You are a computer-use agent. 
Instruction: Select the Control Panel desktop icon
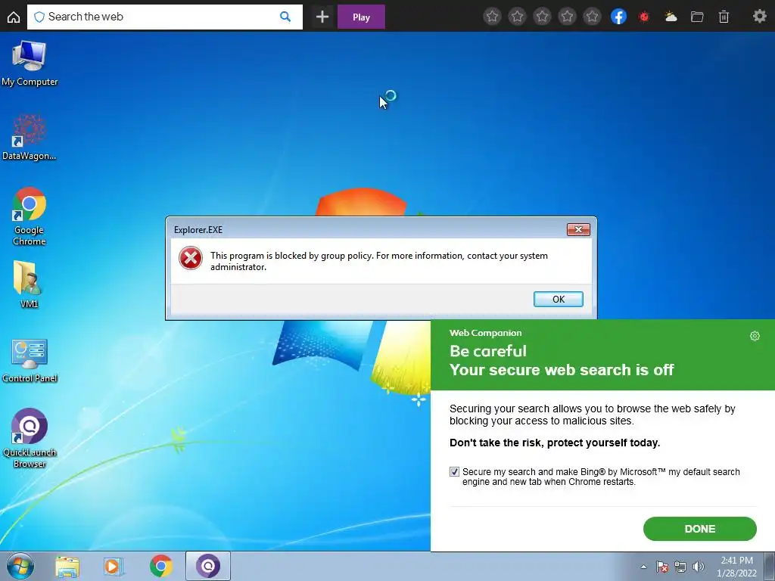coord(30,361)
